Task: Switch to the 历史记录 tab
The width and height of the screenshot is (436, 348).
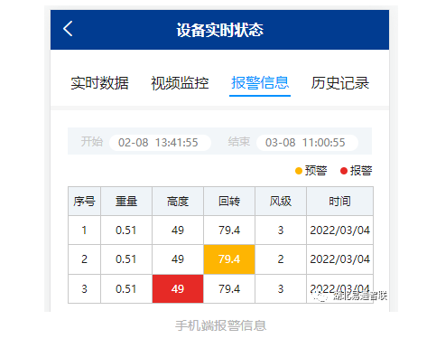Action: pyautogui.click(x=340, y=83)
